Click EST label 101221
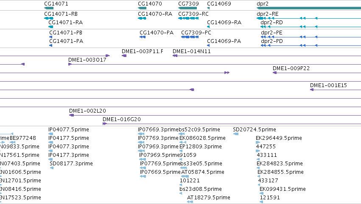The height and width of the screenshot is (204, 361). click(x=190, y=181)
